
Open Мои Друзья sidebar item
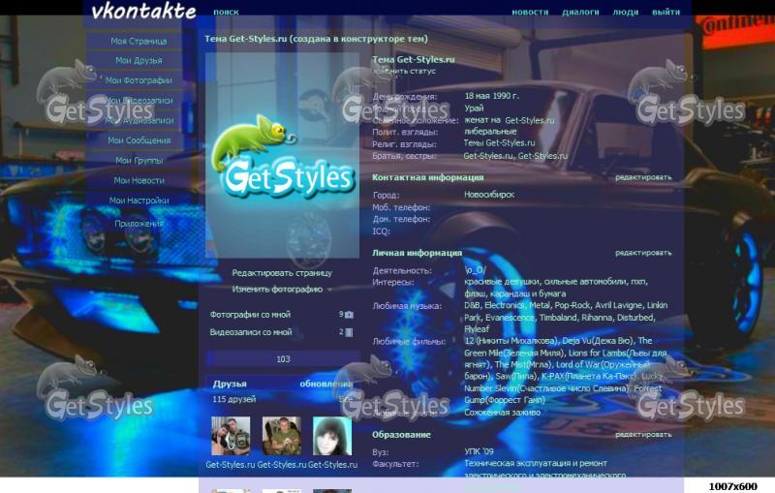pos(139,60)
